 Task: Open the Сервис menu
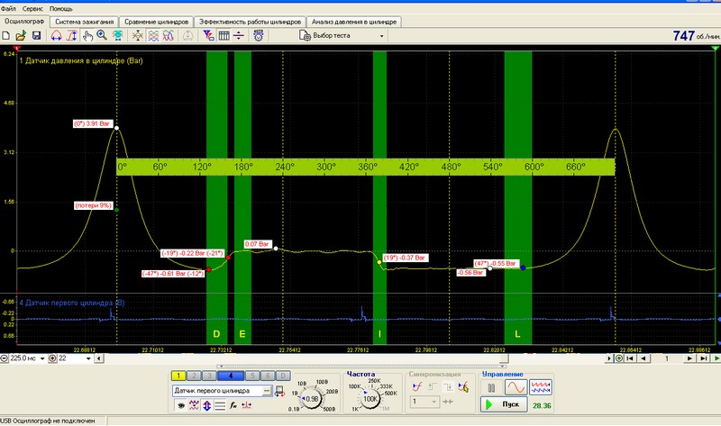coord(32,9)
